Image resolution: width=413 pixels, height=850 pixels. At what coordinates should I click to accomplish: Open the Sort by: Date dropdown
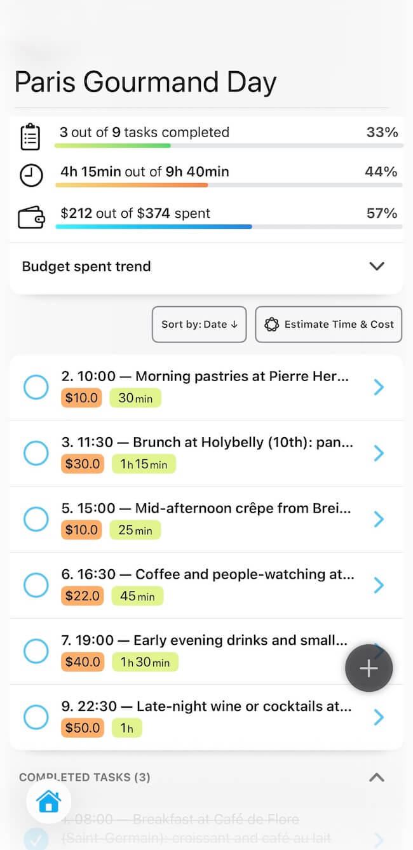199,324
